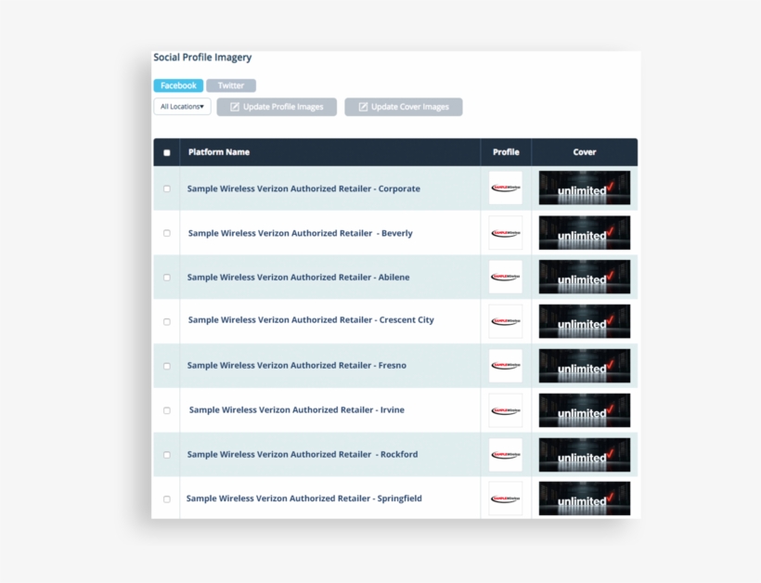Viewport: 761px width, 583px height.
Task: Open Sample Wireless Verizon Authorized Retailer - Rockford
Action: pos(303,454)
